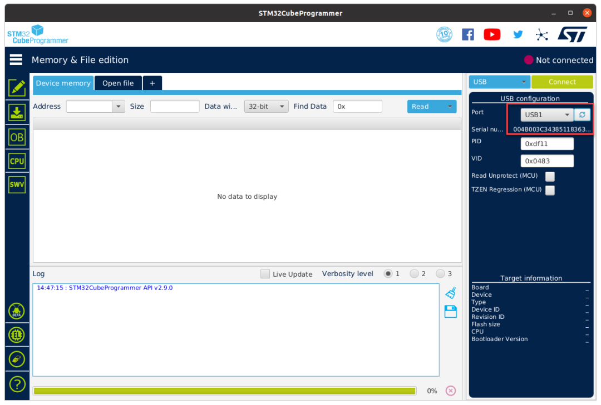Viewport: 601px width, 405px height.
Task: Open the hamburger menu
Action: [x=15, y=59]
